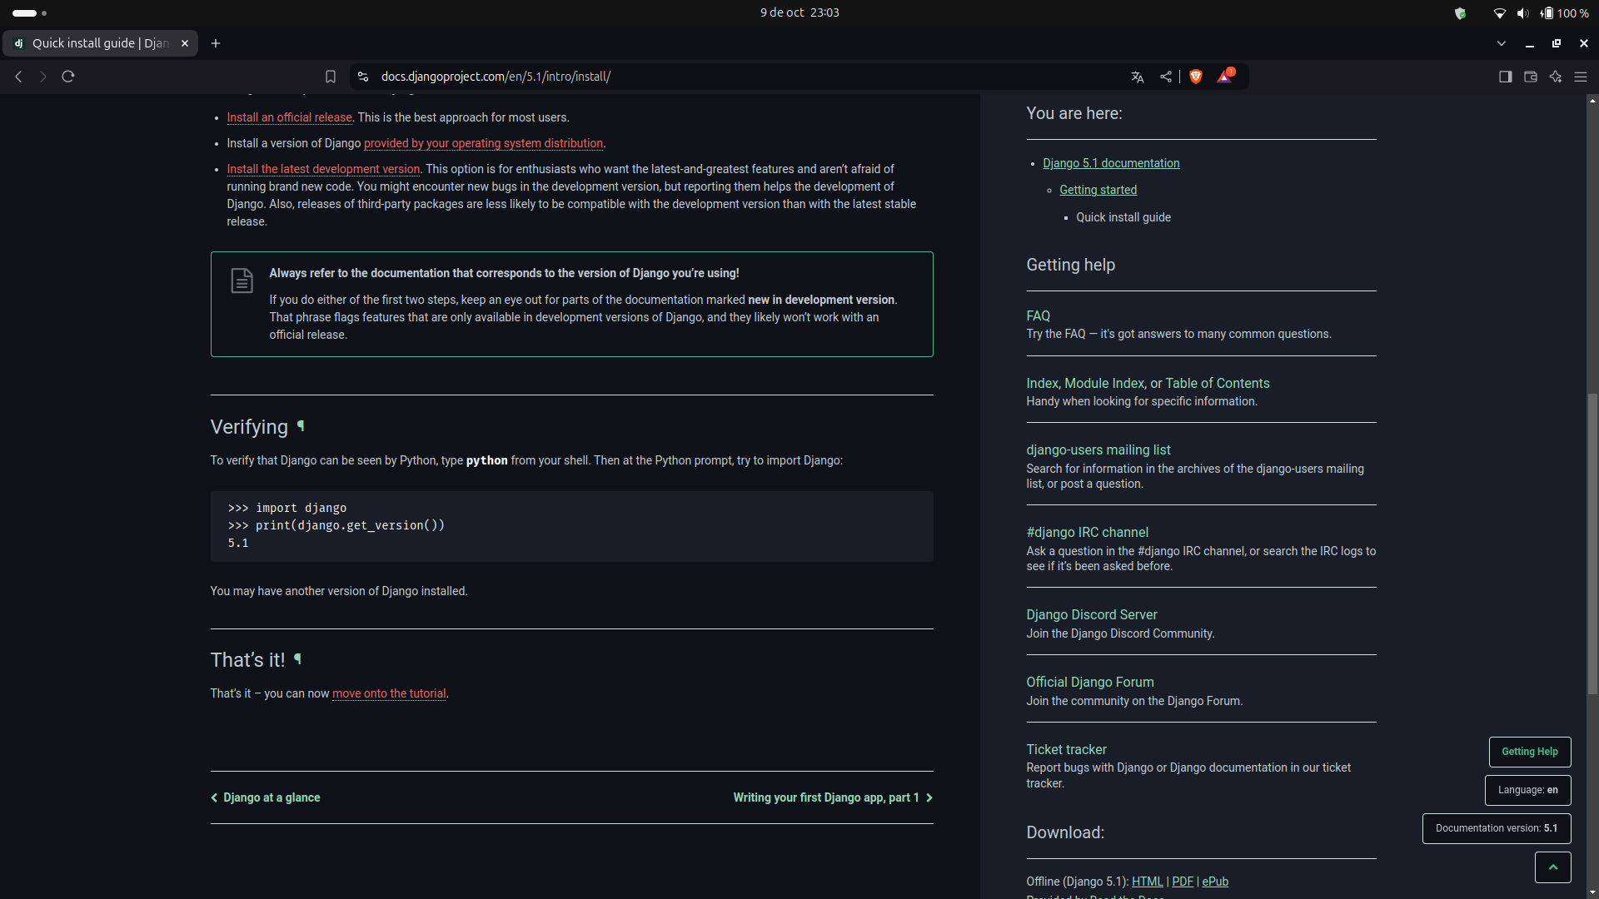Open the battery 100 % indicator

(1564, 12)
